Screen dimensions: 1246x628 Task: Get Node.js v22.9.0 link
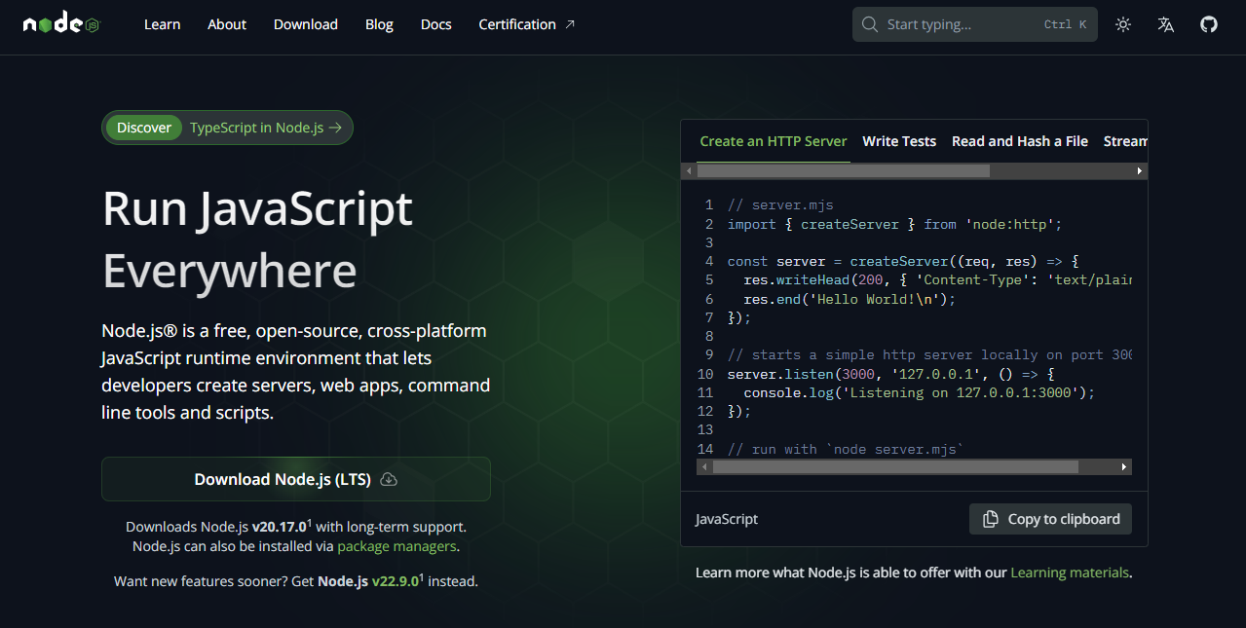tap(396, 581)
